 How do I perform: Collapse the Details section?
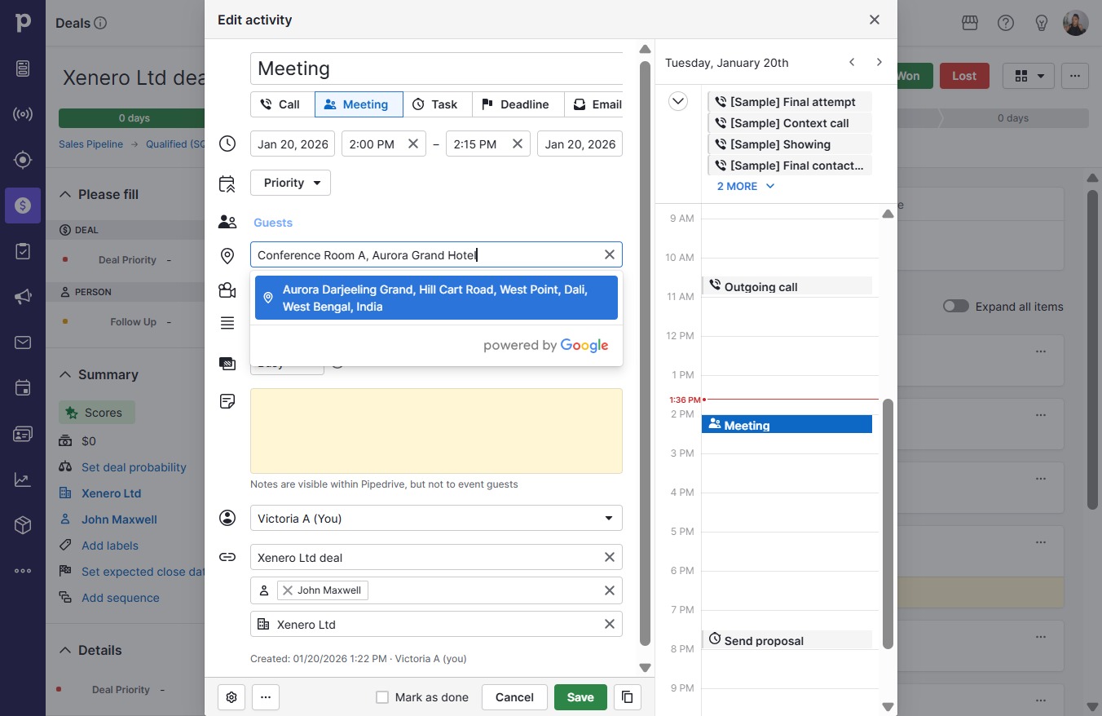65,651
